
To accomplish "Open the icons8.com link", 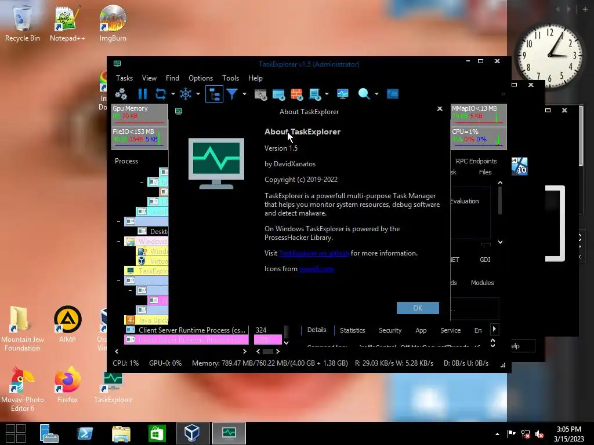I will 317,269.
